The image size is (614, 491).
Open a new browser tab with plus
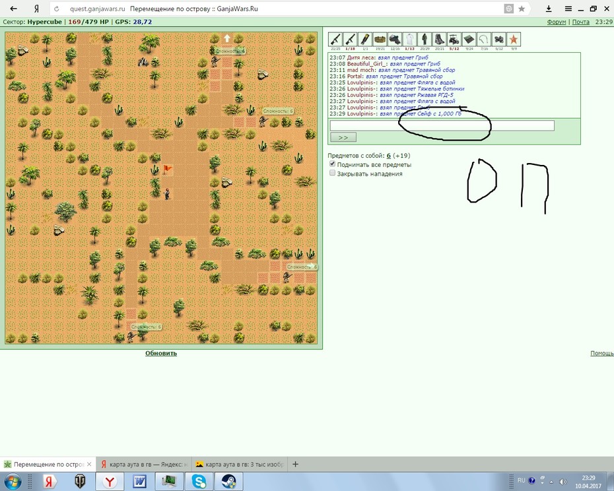[296, 465]
